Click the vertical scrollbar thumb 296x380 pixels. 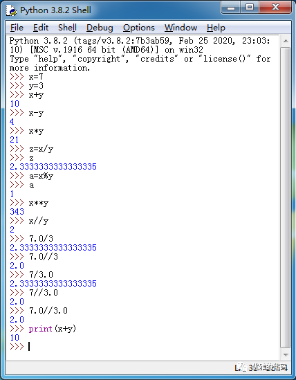tap(286, 197)
